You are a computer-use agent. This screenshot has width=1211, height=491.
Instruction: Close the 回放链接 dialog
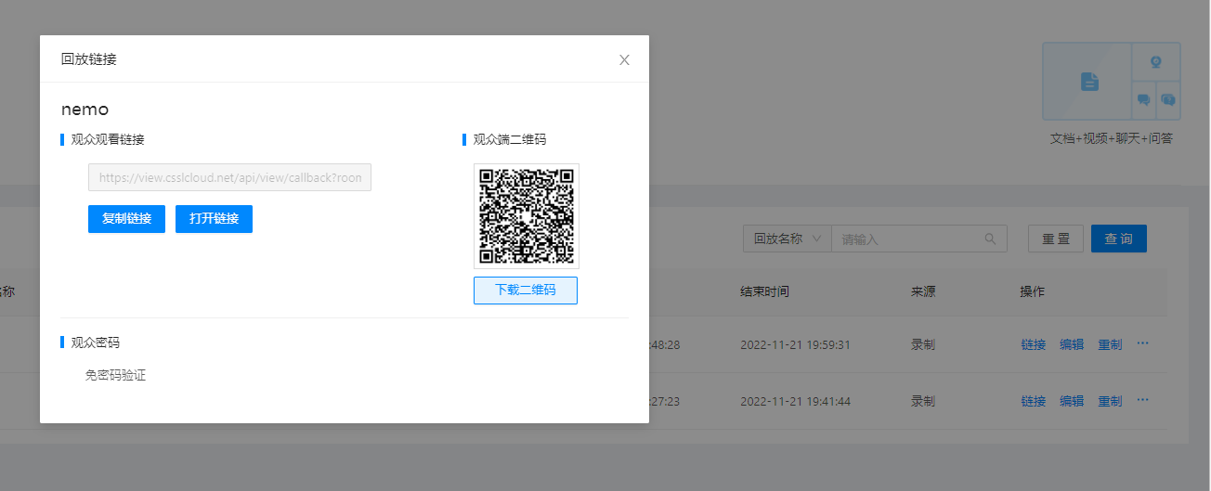coord(624,60)
